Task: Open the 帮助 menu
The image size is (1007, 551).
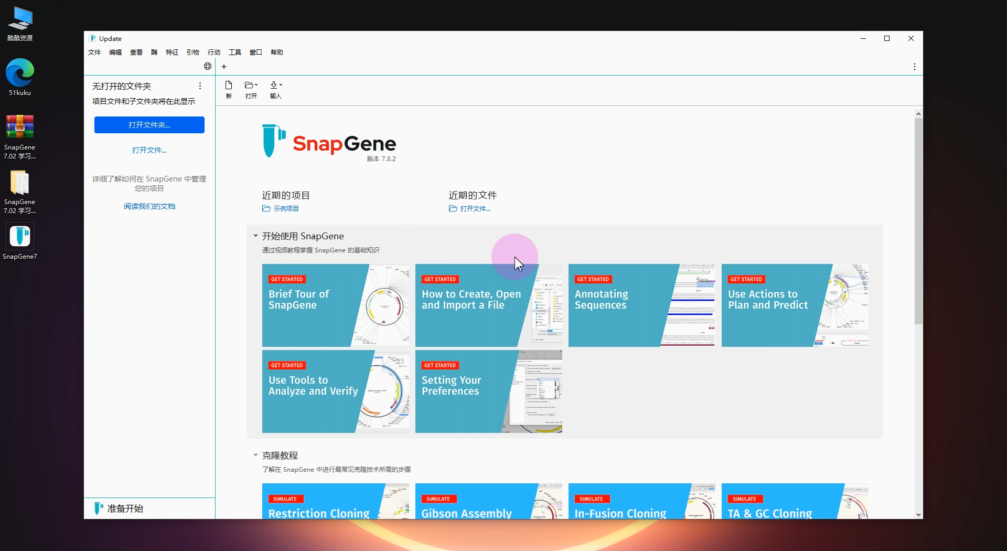Action: pos(276,52)
